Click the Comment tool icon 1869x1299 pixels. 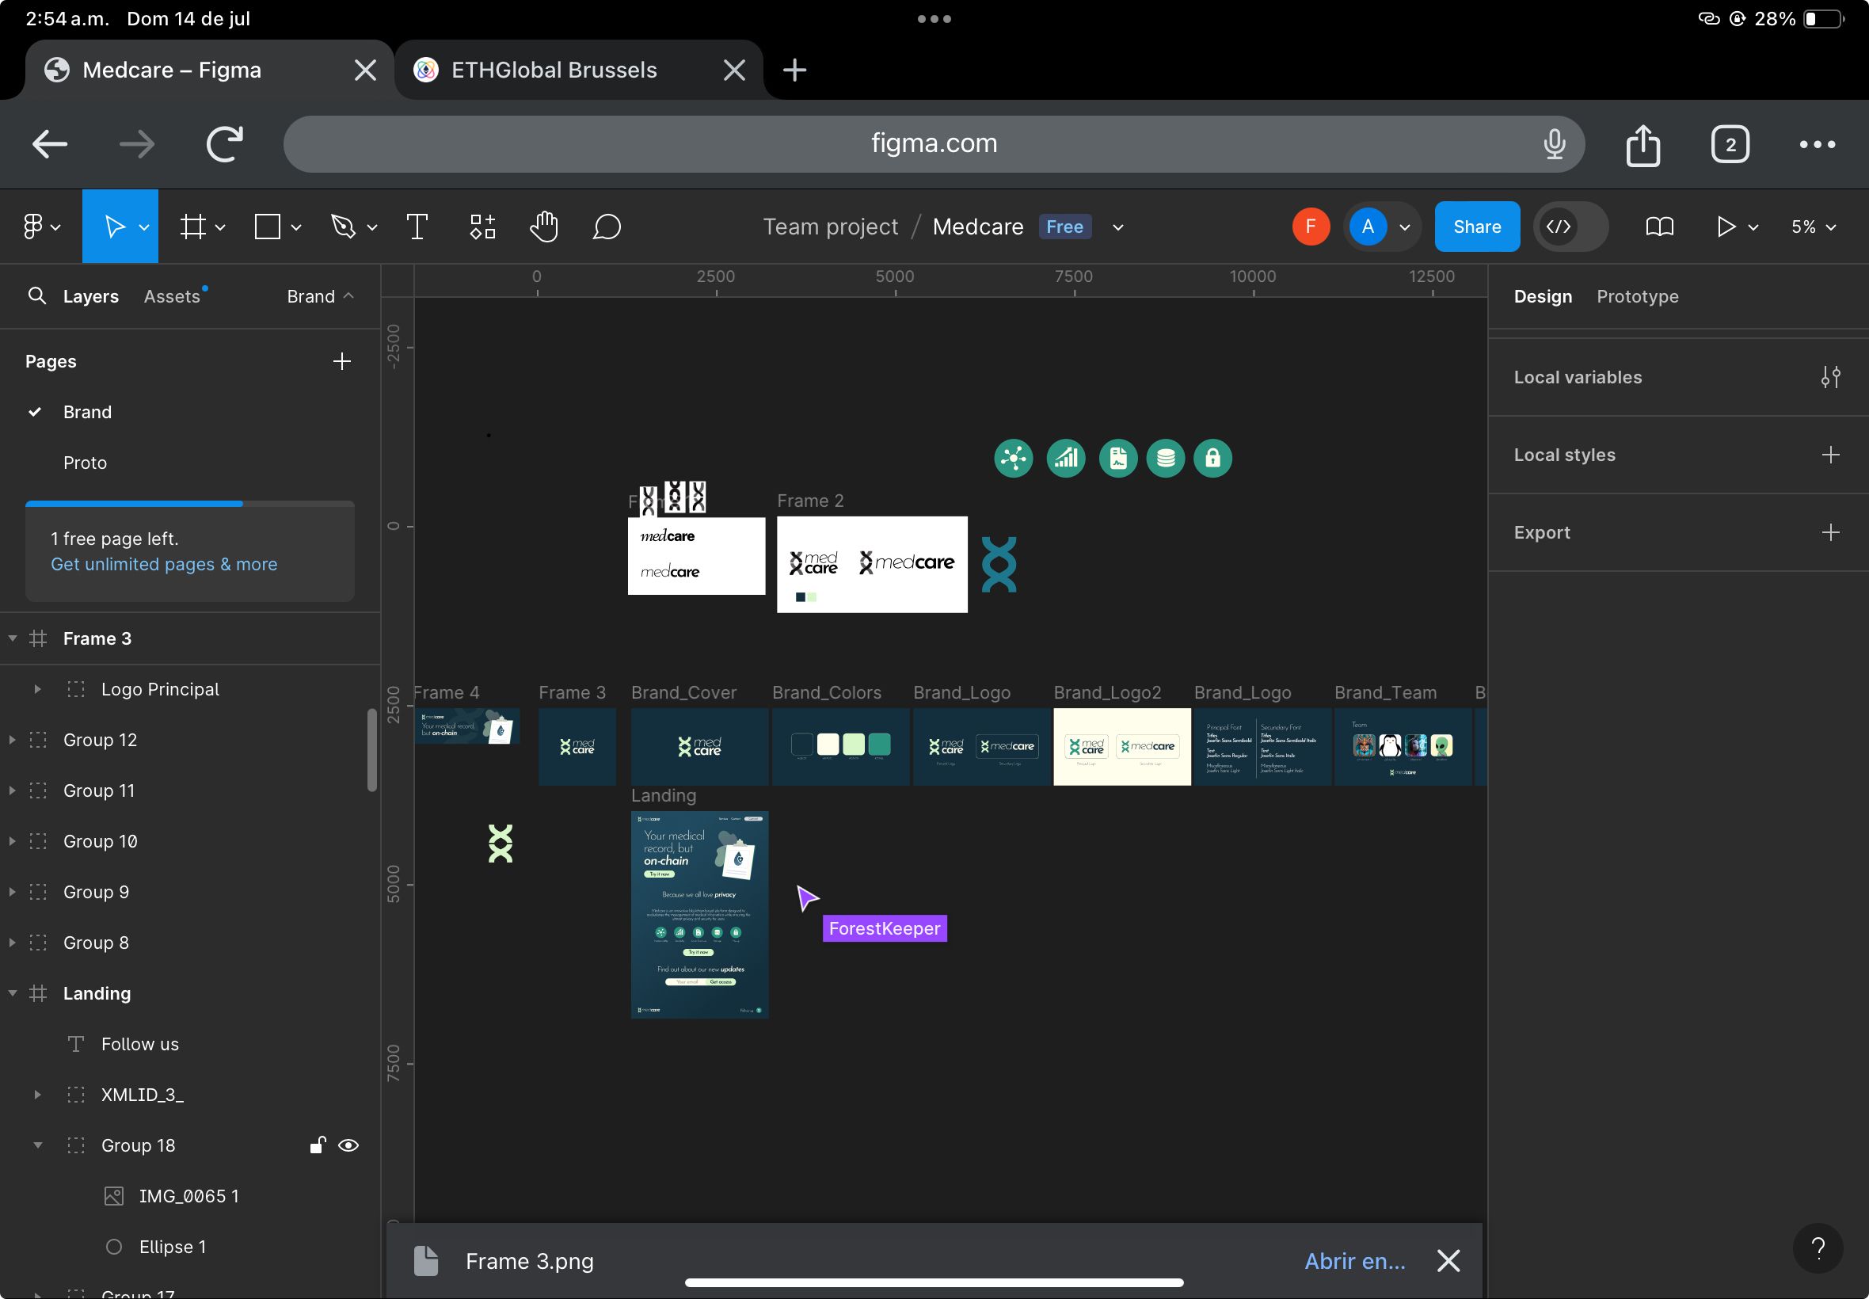(x=608, y=227)
